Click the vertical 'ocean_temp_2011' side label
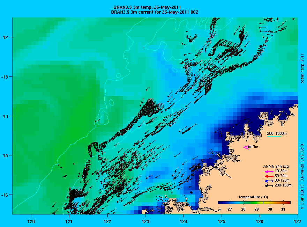 pyautogui.click(x=302, y=68)
